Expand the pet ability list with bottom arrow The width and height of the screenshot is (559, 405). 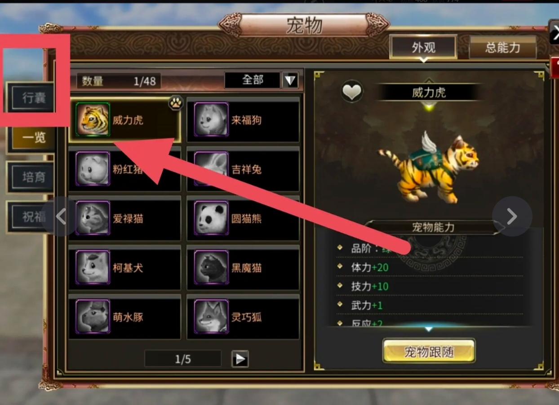pos(428,329)
